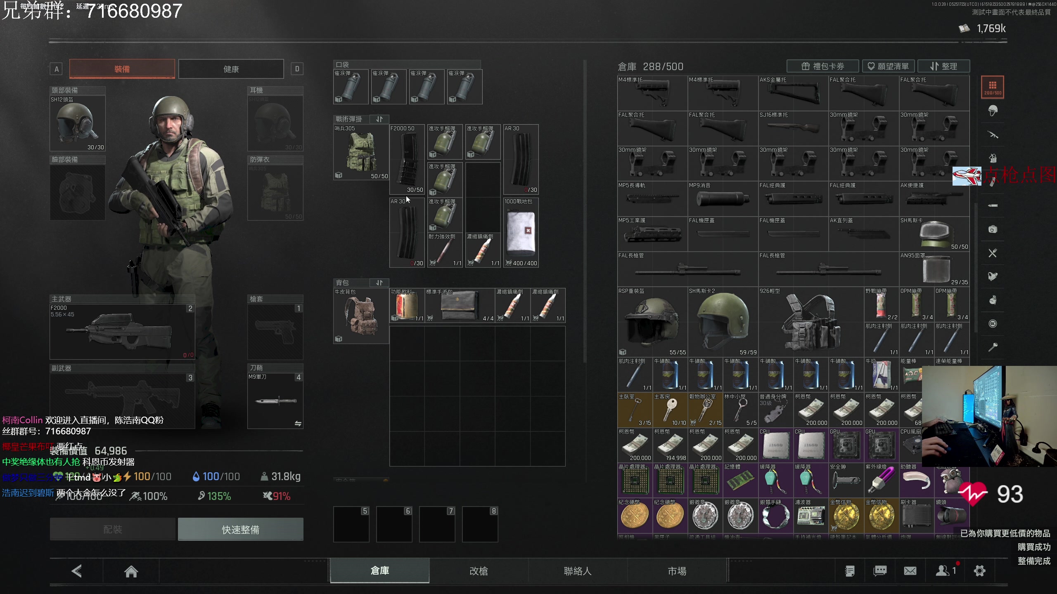1057x594 pixels.
Task: Open the 市場 market tab
Action: tap(677, 570)
